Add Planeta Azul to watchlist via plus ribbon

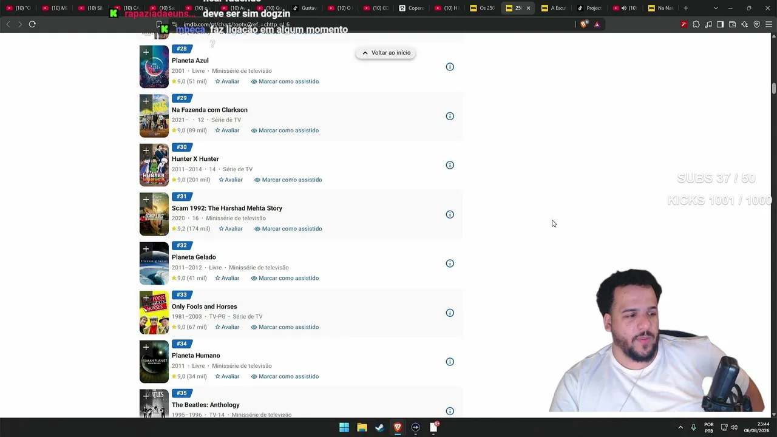click(146, 53)
